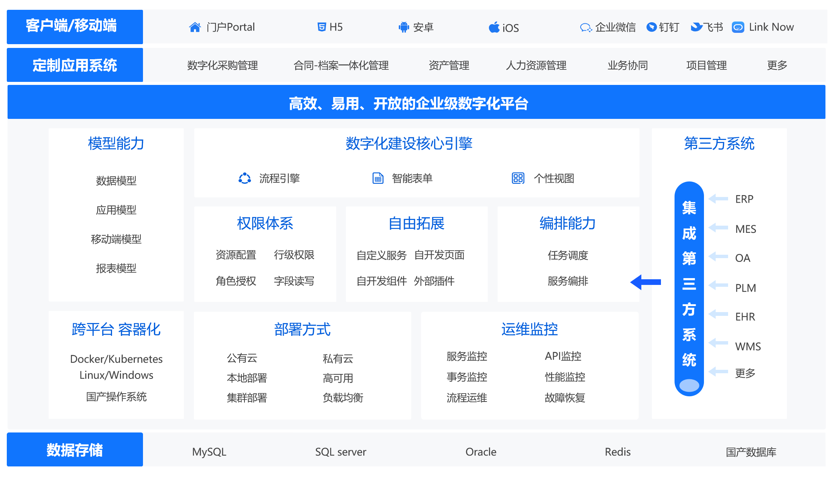Click the MySQL storage option

pos(209,452)
